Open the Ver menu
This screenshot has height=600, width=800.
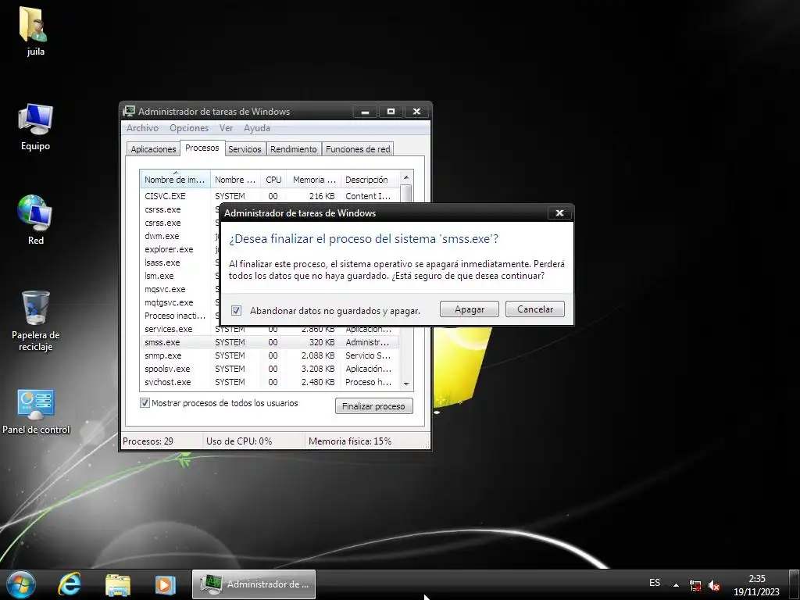coord(226,128)
